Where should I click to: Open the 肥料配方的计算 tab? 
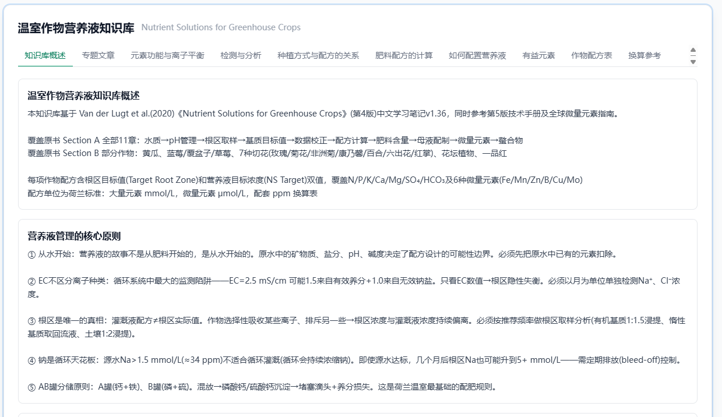pyautogui.click(x=404, y=55)
